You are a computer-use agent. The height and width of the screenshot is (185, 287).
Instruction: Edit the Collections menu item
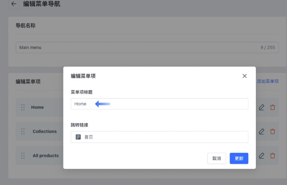pos(261,132)
